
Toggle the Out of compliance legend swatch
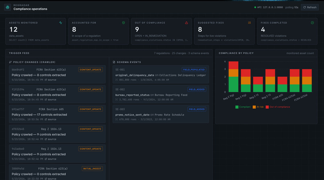coord(267,107)
